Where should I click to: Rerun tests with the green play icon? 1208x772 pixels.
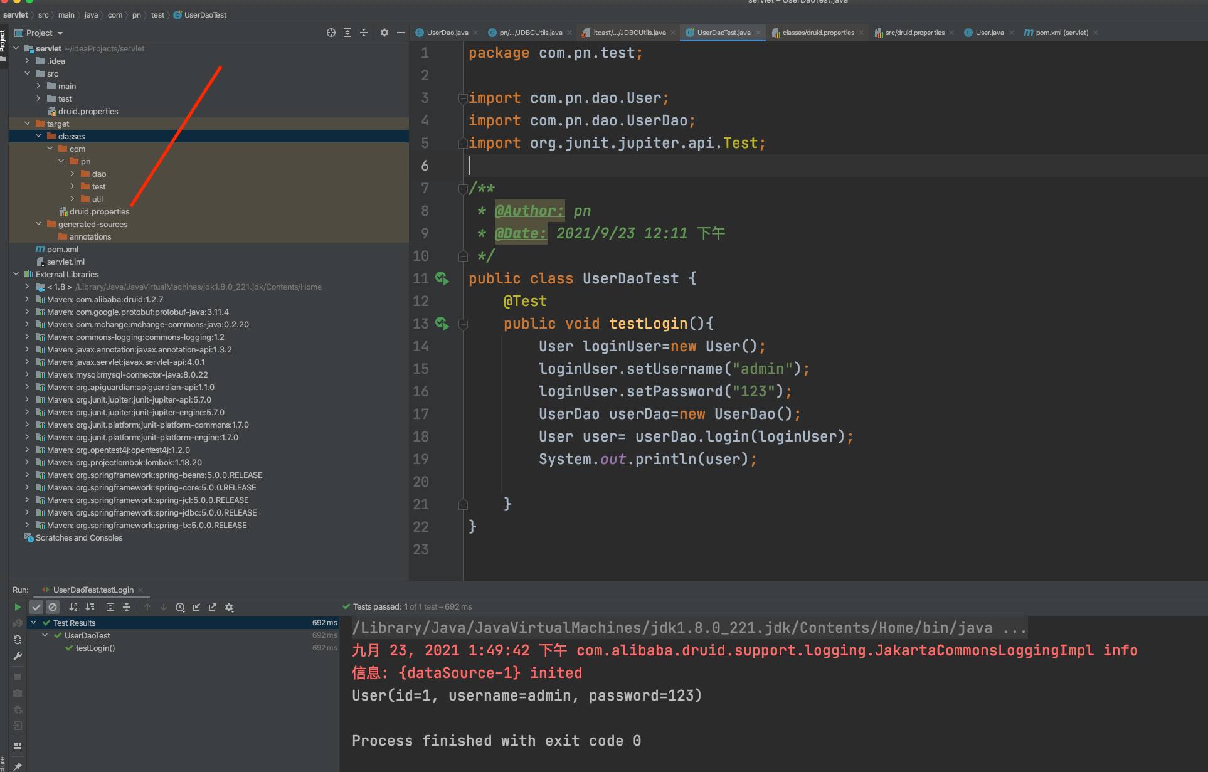point(18,606)
